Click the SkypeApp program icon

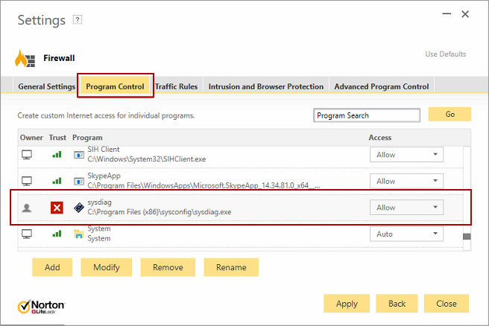pos(79,181)
